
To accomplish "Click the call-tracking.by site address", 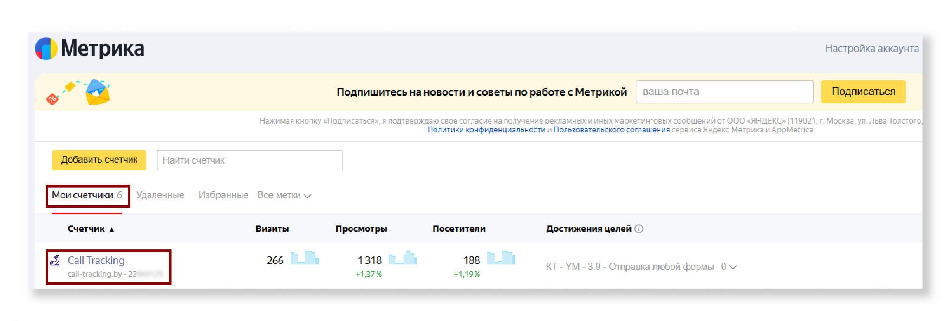I will point(95,274).
